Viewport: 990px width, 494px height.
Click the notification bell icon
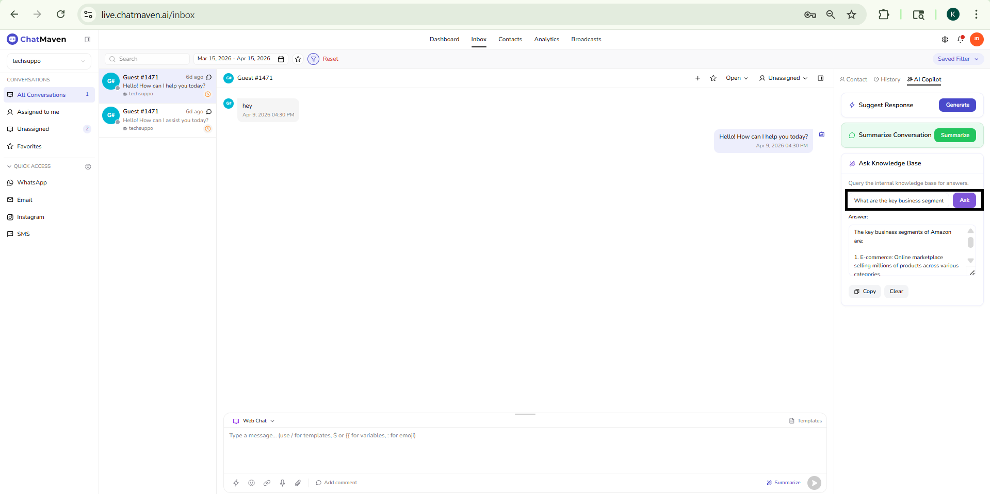[960, 39]
